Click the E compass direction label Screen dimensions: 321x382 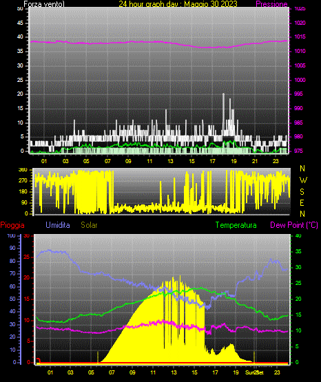coord(302,202)
